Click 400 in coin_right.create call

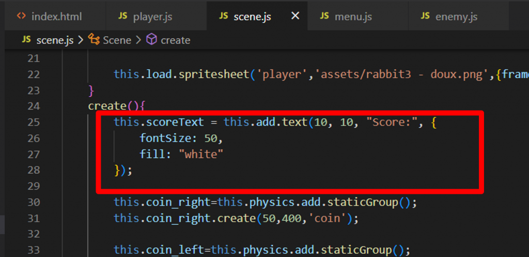tap(292, 219)
